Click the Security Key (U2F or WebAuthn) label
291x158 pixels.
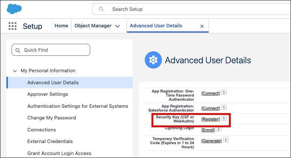coord(175,119)
